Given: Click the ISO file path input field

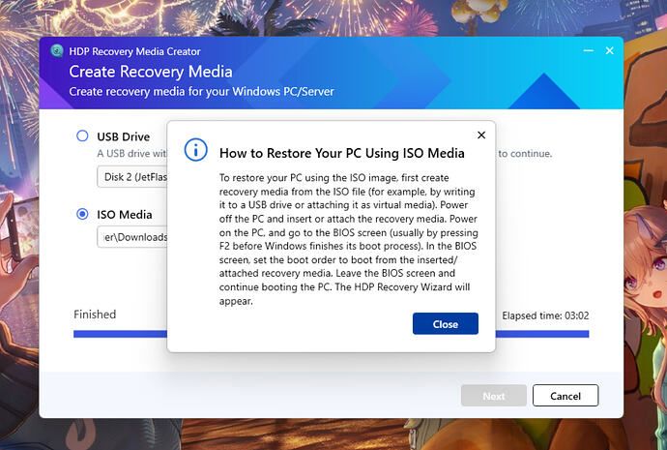Looking at the screenshot, I should point(132,237).
